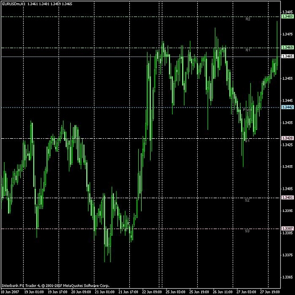Click the pink 1.3387 price tag
The width and height of the screenshot is (295, 295).
pos(287,228)
